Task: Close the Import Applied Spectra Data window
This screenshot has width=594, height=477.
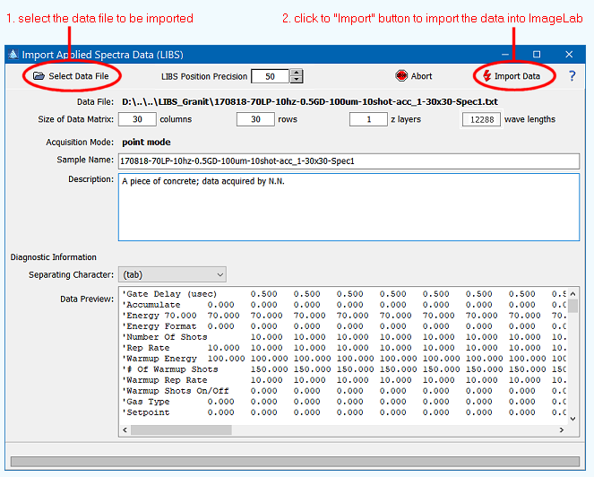Action: click(569, 54)
